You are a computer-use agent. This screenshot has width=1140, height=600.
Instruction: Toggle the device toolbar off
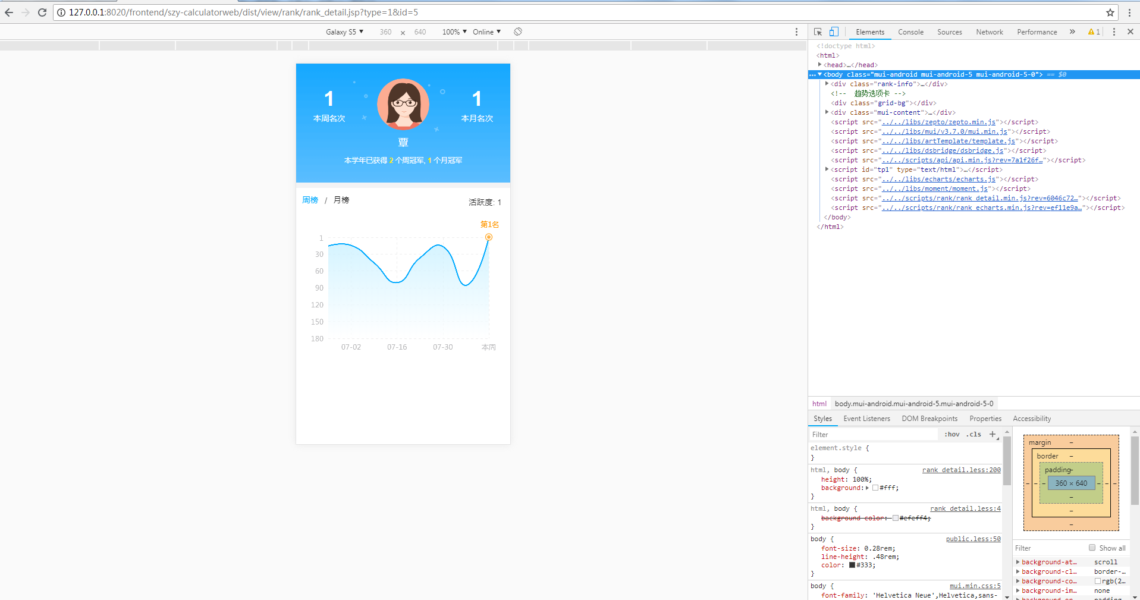pyautogui.click(x=833, y=32)
